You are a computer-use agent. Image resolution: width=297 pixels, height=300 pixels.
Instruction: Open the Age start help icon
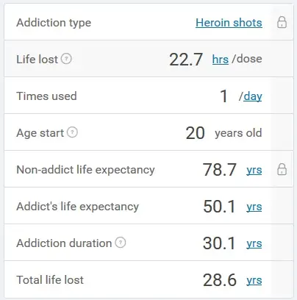(72, 132)
